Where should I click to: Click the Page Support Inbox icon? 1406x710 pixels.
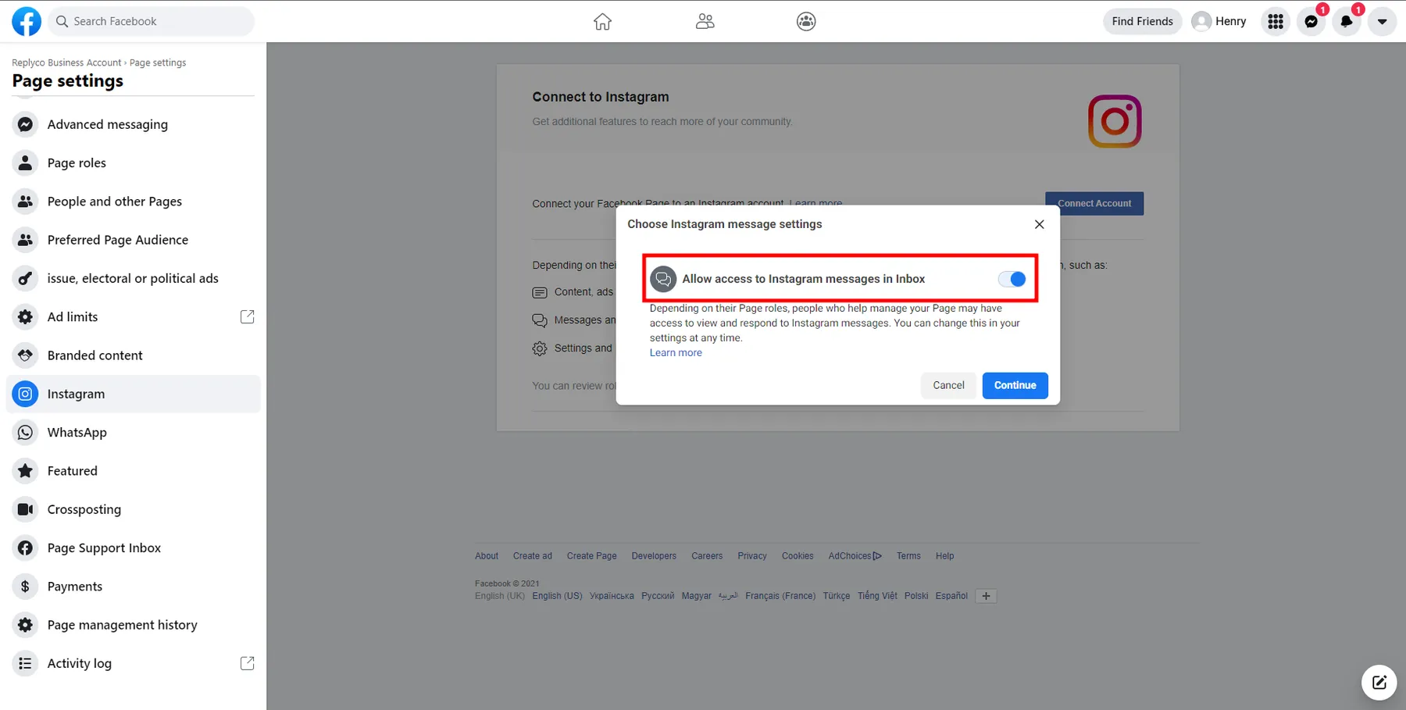[x=25, y=548]
